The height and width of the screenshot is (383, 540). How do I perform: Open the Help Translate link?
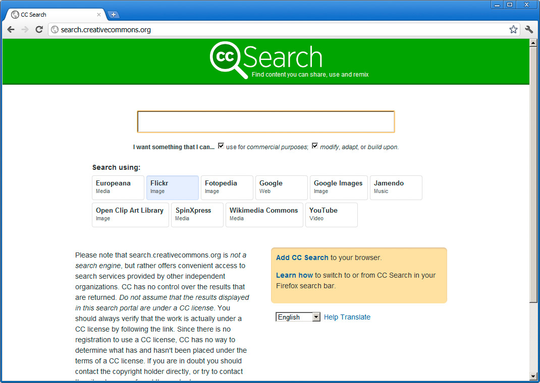(347, 317)
